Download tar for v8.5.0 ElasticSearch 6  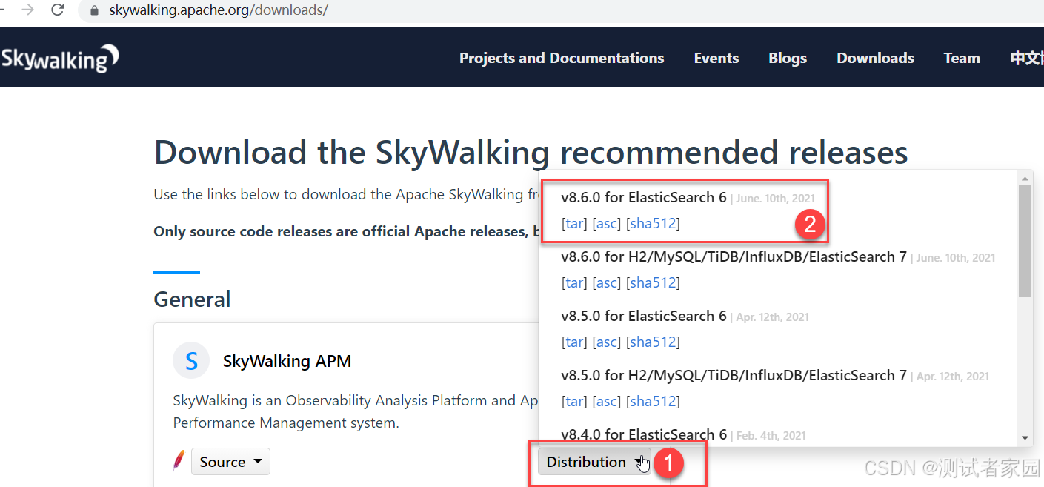(x=574, y=342)
